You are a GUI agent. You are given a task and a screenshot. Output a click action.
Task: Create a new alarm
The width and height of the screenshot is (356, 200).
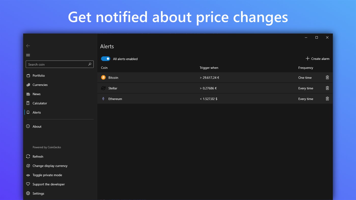[317, 58]
